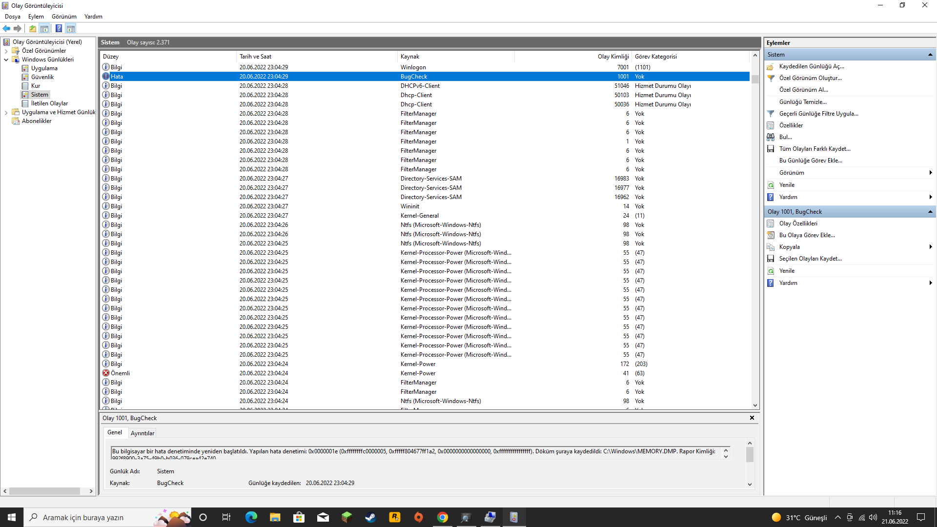937x527 pixels.
Task: Collapse the Windows Günlükleri tree node
Action: (6, 60)
